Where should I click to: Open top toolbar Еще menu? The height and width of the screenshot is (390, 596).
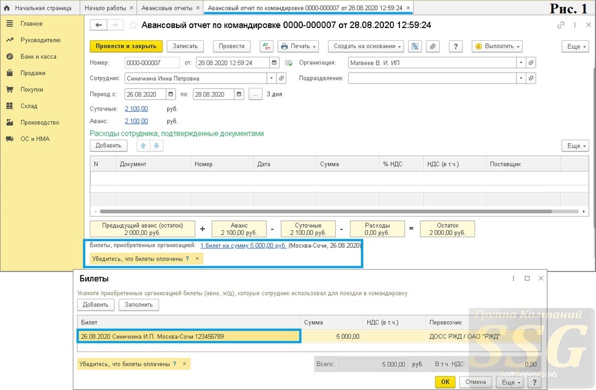(575, 46)
